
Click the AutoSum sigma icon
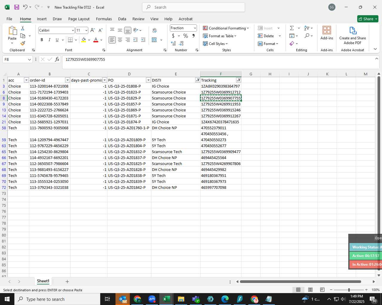point(292,28)
